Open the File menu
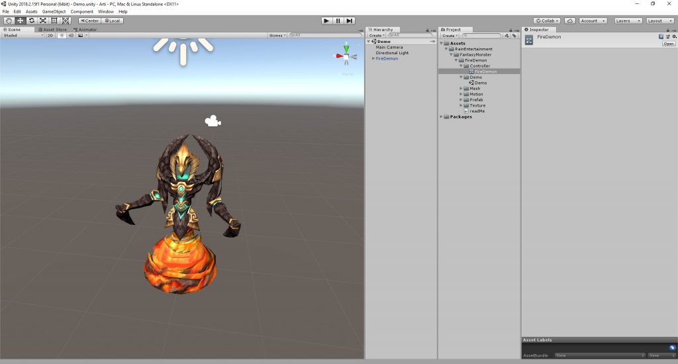Viewport: 678px width, 364px height. [x=5, y=12]
